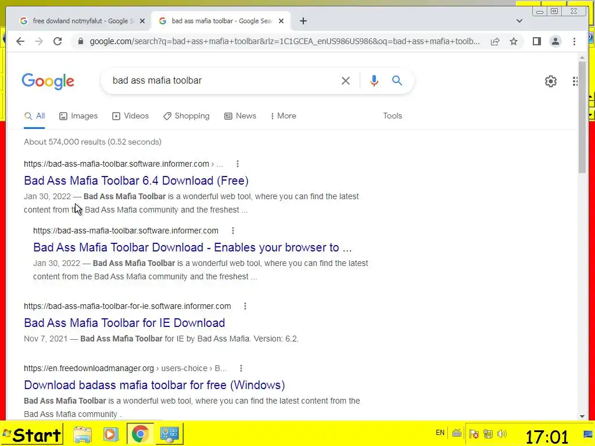Expand the More search filters
The height and width of the screenshot is (446, 595).
283,116
